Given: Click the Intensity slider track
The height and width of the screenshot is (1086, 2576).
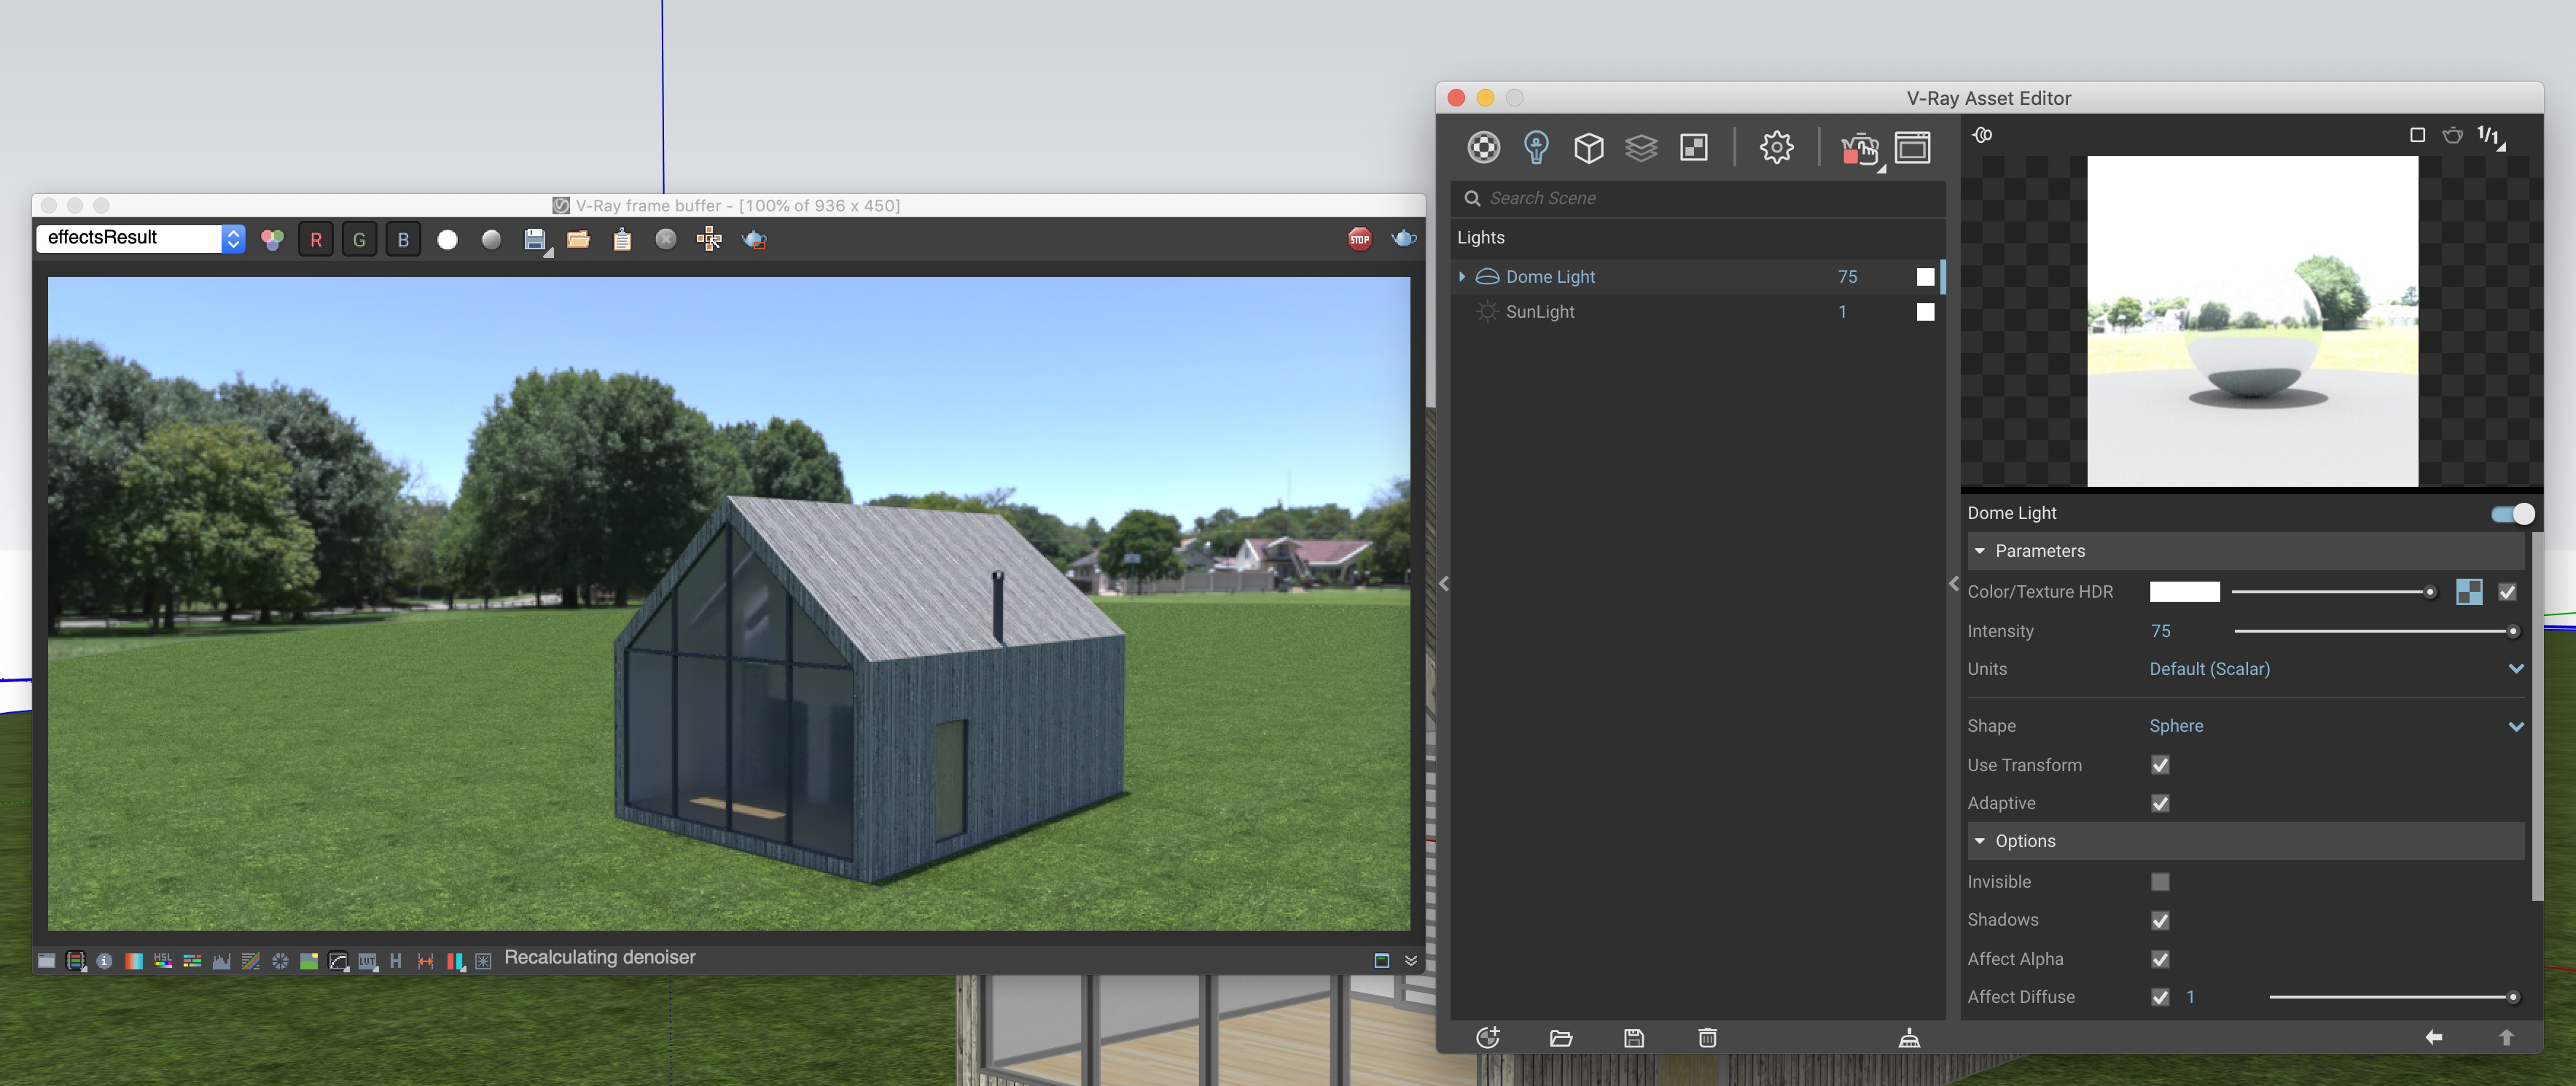Looking at the screenshot, I should [2375, 631].
